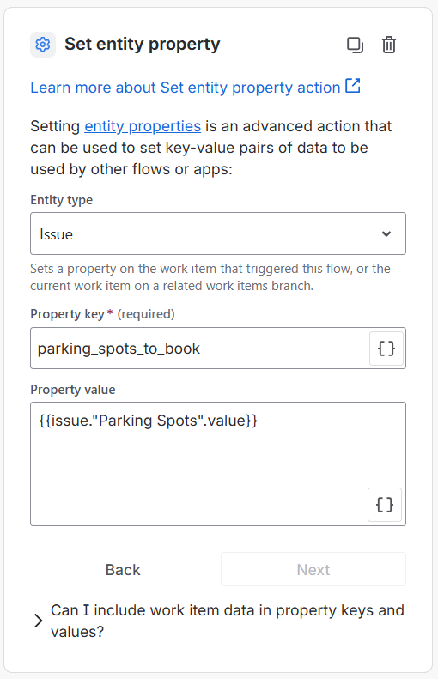
Task: Click the gear icon beside Set entity property
Action: 43,44
